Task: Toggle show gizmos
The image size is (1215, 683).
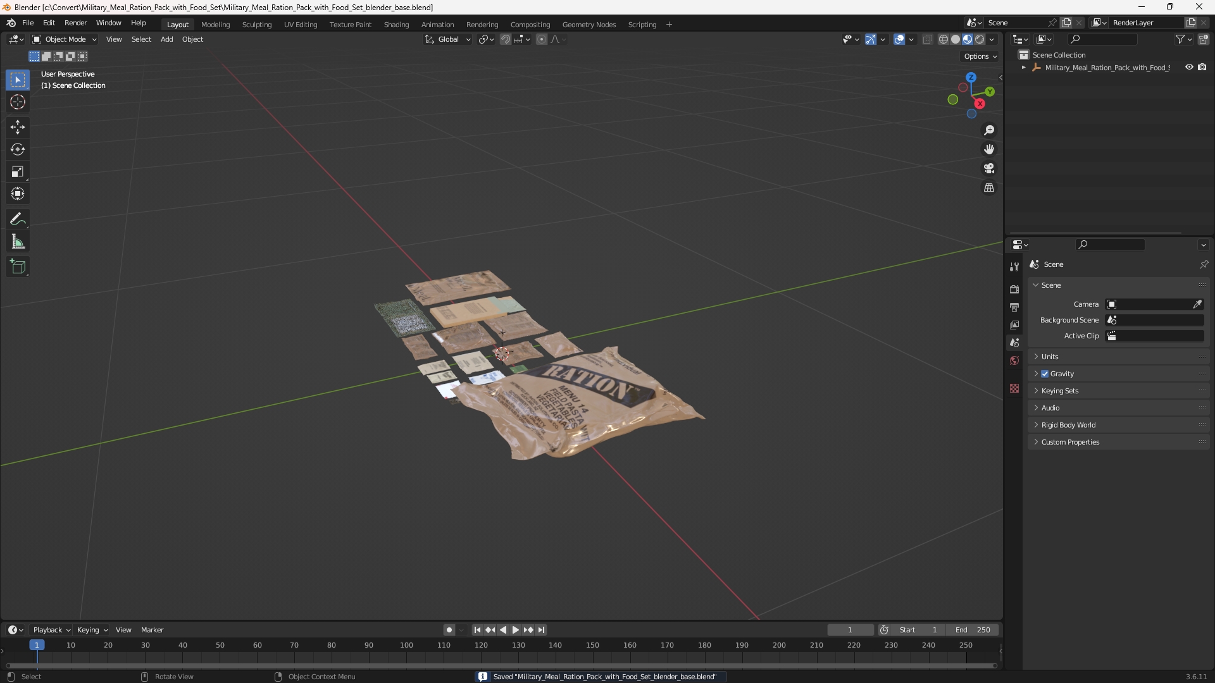Action: pos(871,39)
